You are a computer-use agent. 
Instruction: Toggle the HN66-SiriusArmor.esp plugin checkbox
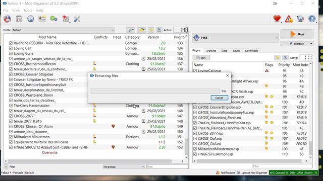point(195,154)
